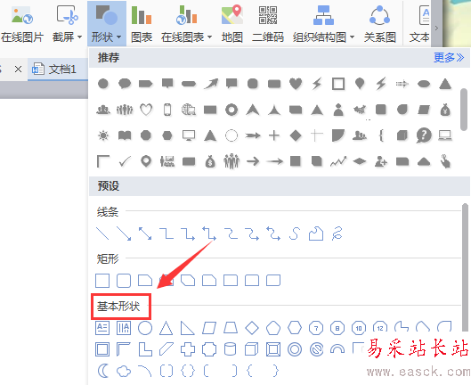Viewport: 471px width, 385px height.
Task: Choose the isosceles triangle in basic shapes
Action: pyautogui.click(x=166, y=328)
